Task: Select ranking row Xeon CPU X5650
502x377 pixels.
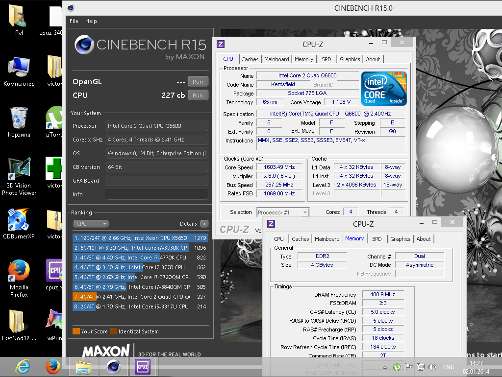Action: click(x=140, y=238)
